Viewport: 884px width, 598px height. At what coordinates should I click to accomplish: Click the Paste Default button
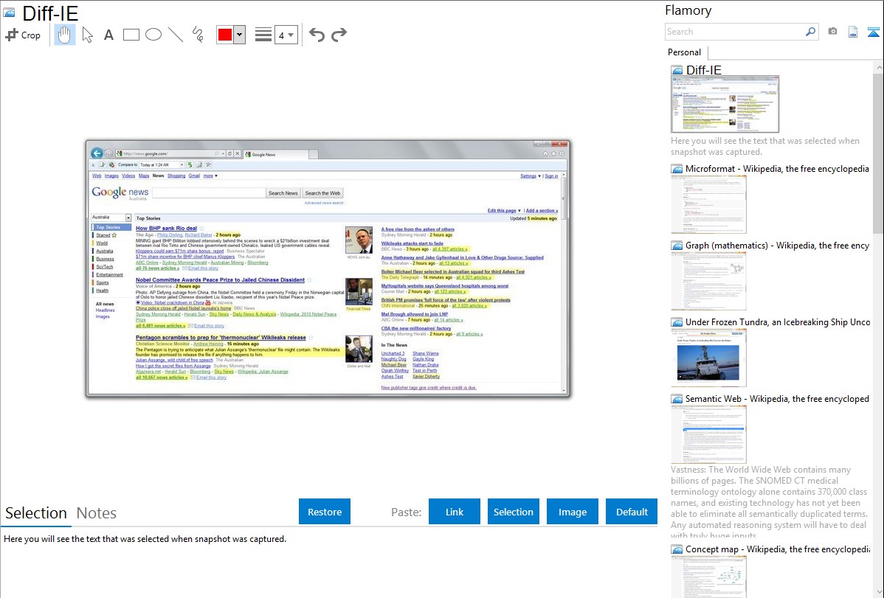tap(632, 512)
